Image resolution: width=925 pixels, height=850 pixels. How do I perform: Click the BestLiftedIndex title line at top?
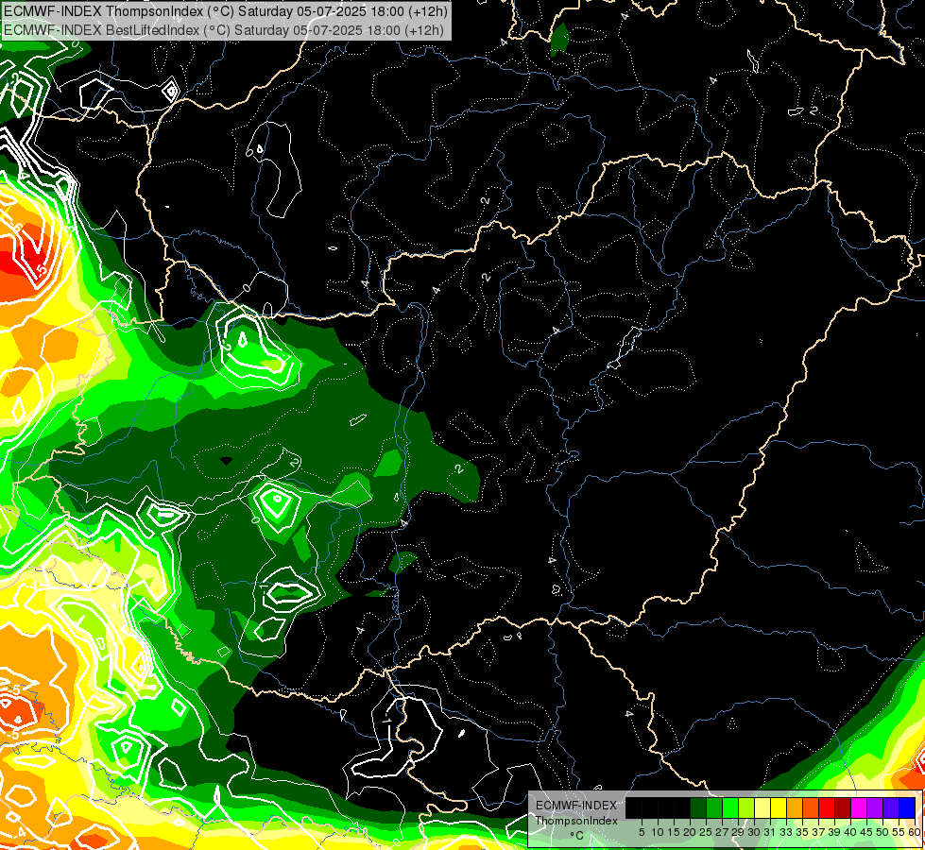pyautogui.click(x=223, y=30)
